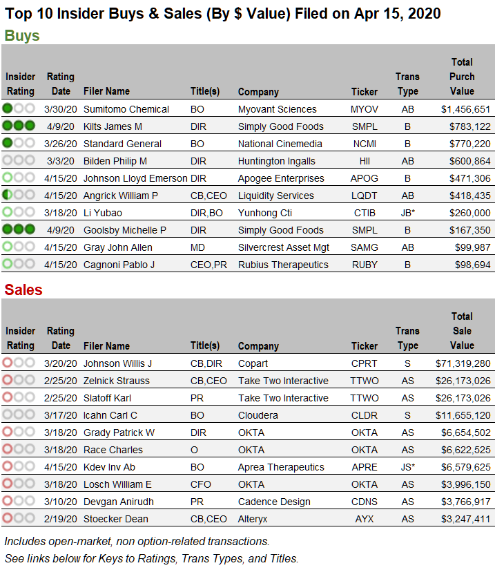Click the Cadence Design company name
The width and height of the screenshot is (495, 570).
(x=274, y=502)
